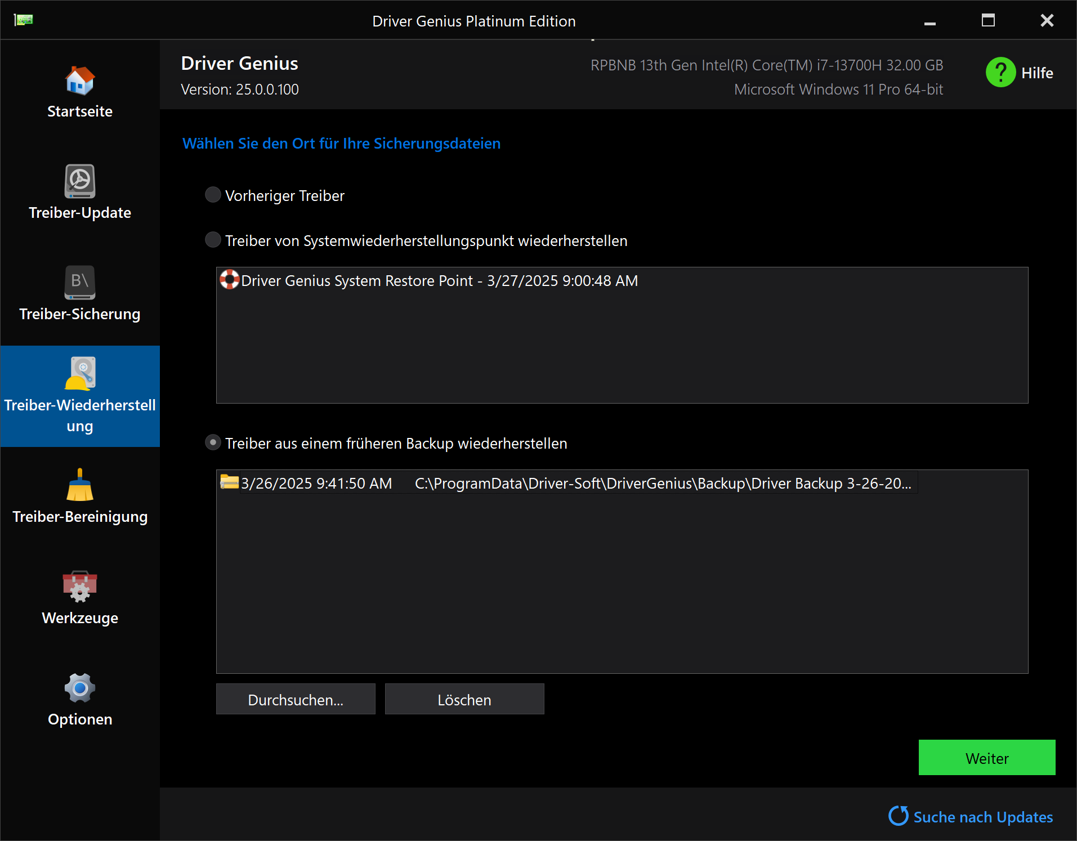Click the Durchsuchen... button
Image resolution: width=1077 pixels, height=841 pixels.
tap(296, 699)
